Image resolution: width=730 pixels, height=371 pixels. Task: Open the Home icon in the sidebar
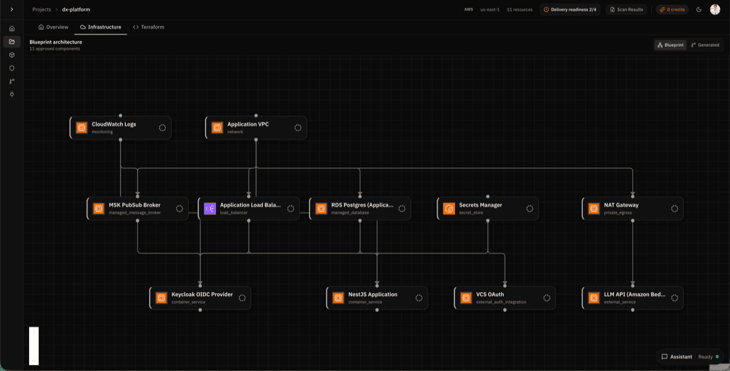coord(12,29)
